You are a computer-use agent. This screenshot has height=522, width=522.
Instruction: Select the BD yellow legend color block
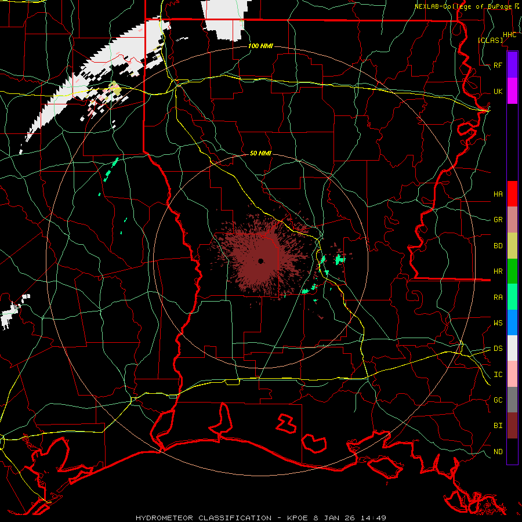(x=512, y=245)
